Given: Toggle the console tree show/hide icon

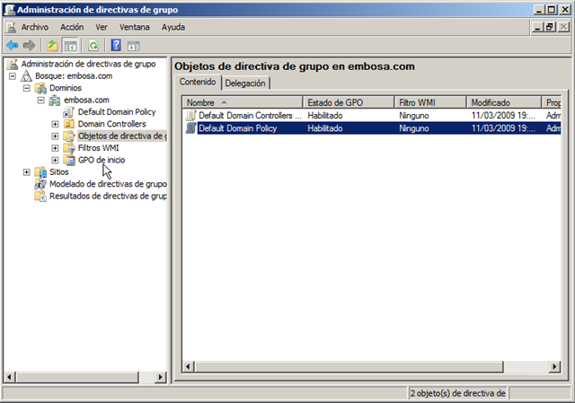Looking at the screenshot, I should pos(70,45).
